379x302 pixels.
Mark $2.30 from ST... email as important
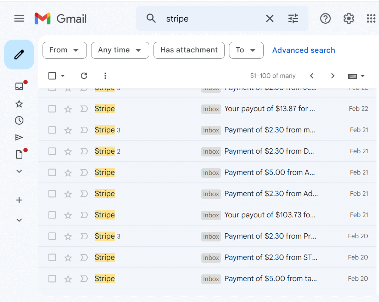(84, 258)
